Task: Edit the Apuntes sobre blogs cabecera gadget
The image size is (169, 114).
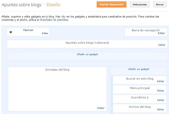Action: pos(162,45)
